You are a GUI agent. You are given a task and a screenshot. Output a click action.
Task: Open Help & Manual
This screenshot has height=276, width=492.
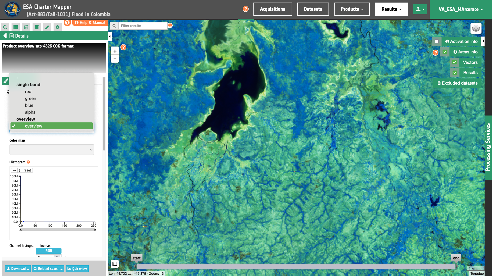[x=90, y=22]
